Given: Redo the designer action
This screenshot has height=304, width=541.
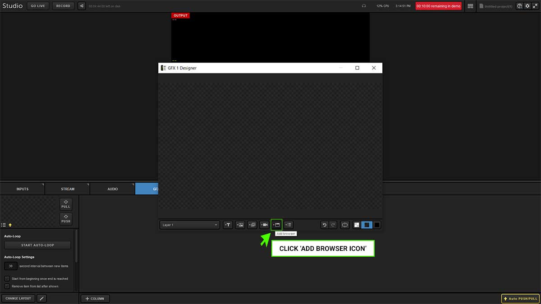Looking at the screenshot, I should point(333,225).
